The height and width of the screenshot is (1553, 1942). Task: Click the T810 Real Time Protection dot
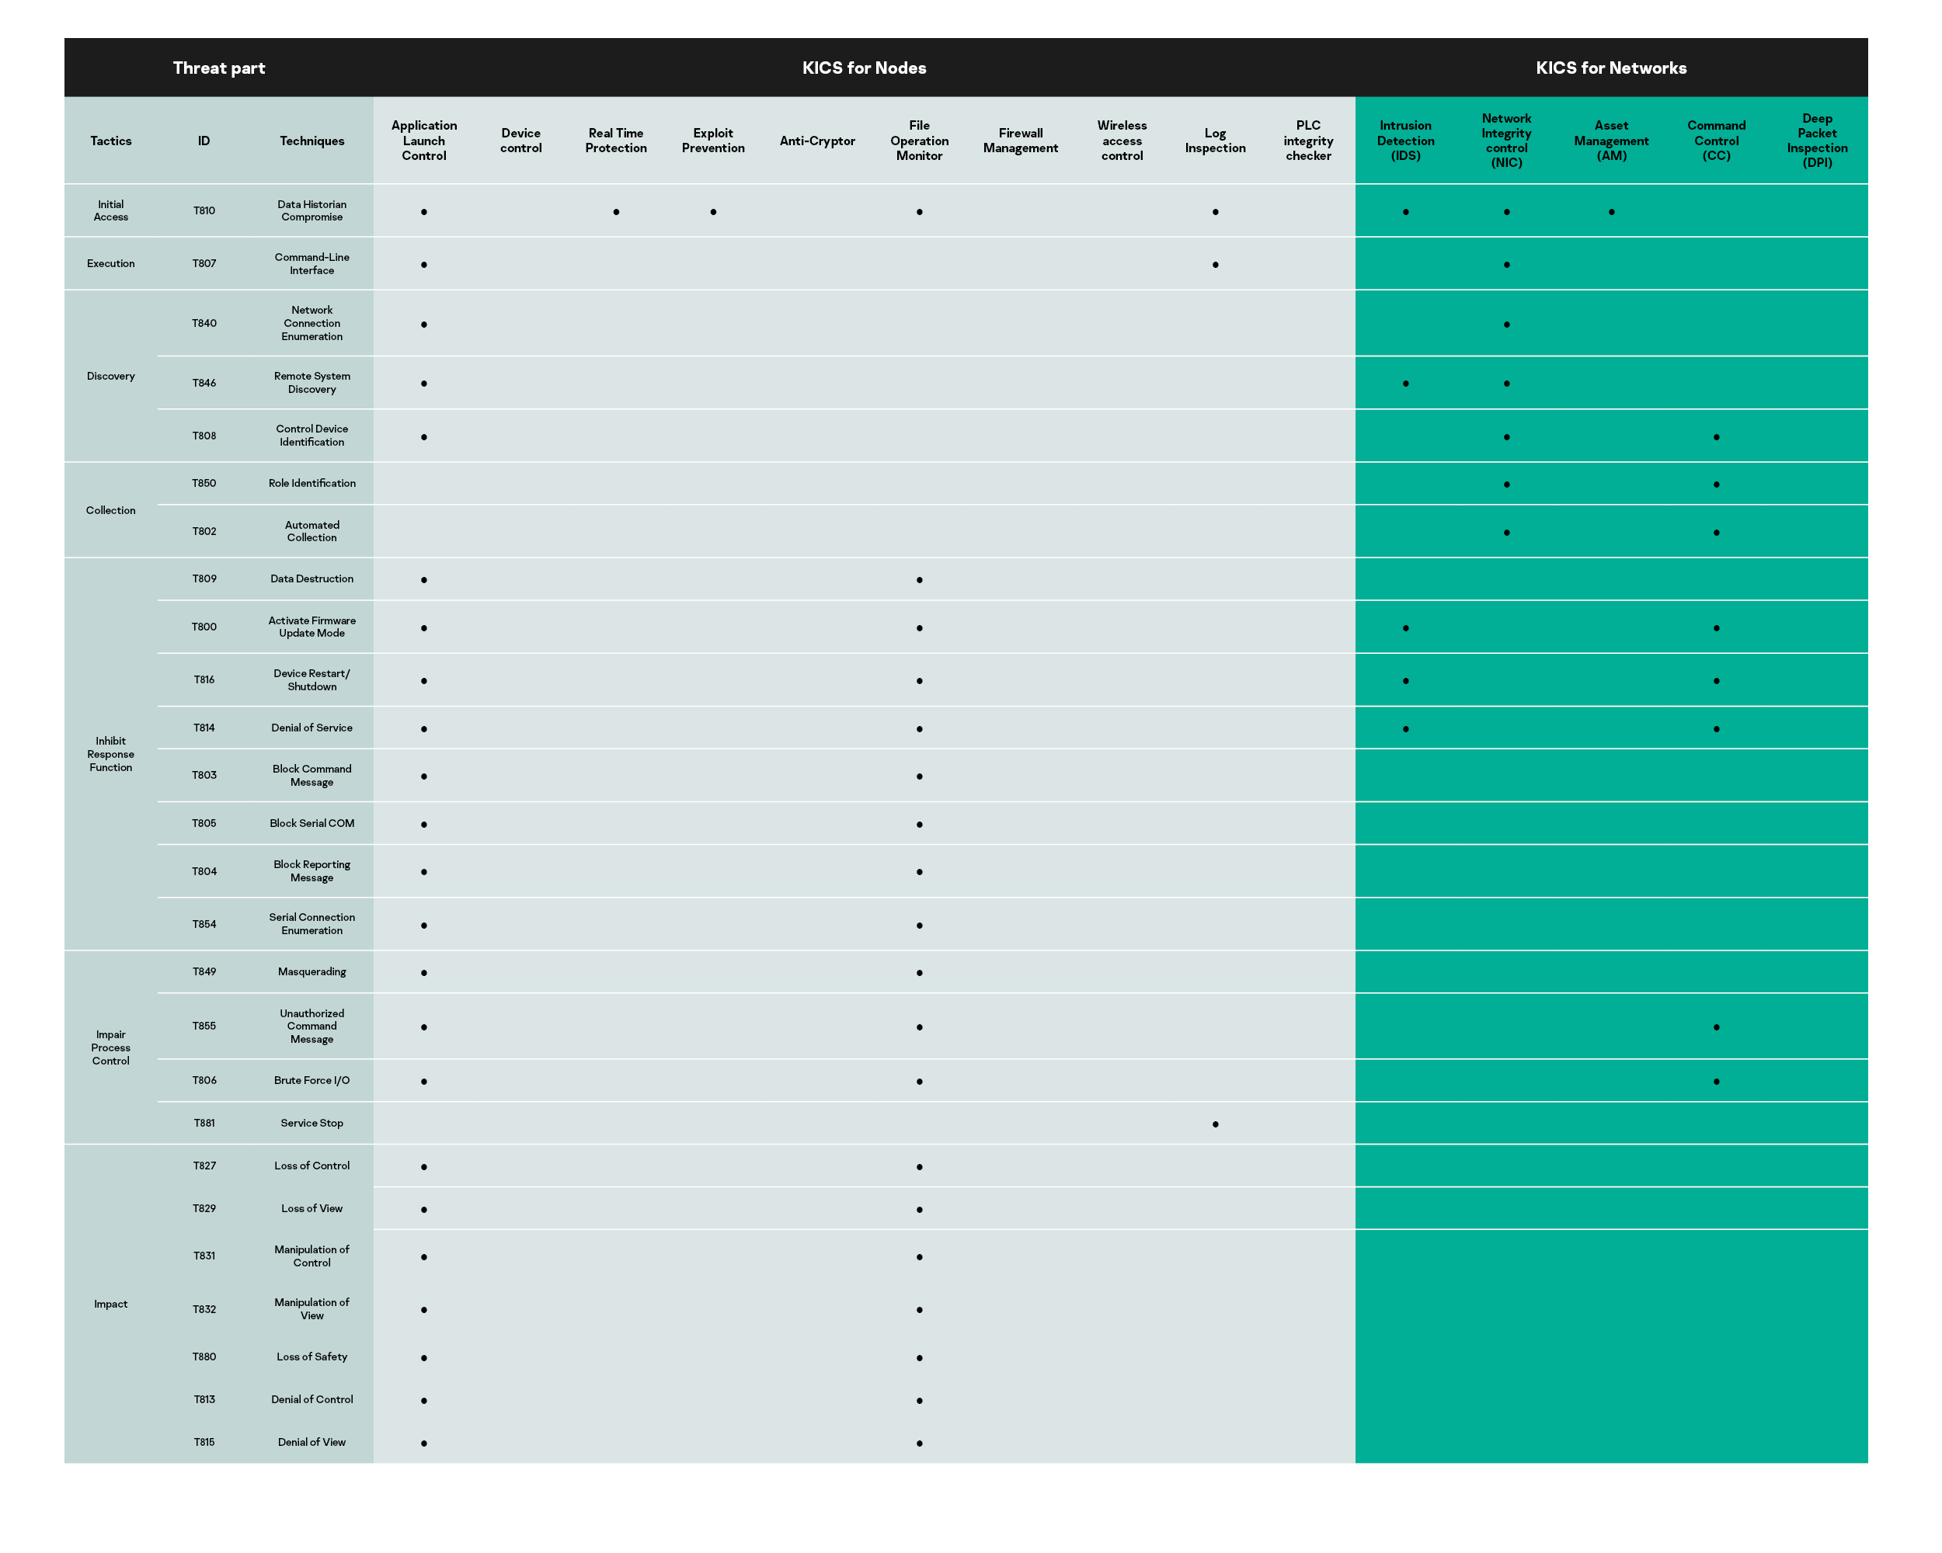pos(616,213)
